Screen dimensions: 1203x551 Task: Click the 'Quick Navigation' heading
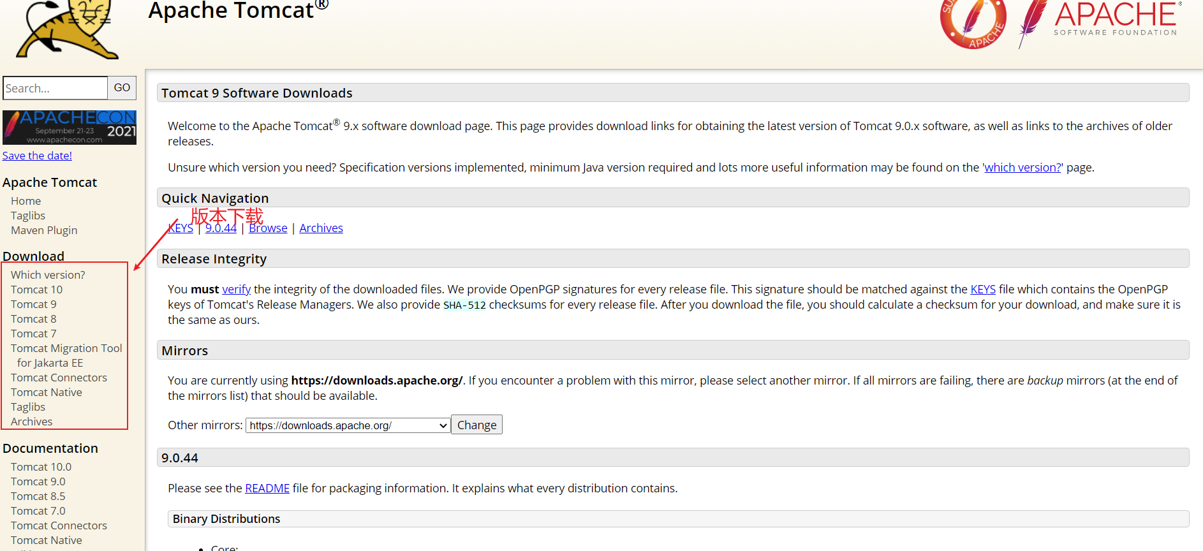(x=215, y=198)
